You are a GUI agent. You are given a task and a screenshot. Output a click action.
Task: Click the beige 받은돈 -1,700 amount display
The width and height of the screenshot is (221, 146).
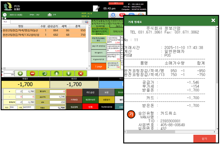(x=74, y=84)
